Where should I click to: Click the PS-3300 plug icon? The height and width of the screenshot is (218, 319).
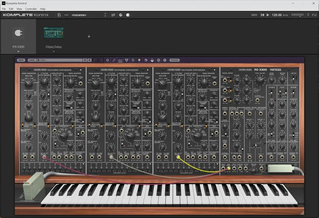[18, 34]
